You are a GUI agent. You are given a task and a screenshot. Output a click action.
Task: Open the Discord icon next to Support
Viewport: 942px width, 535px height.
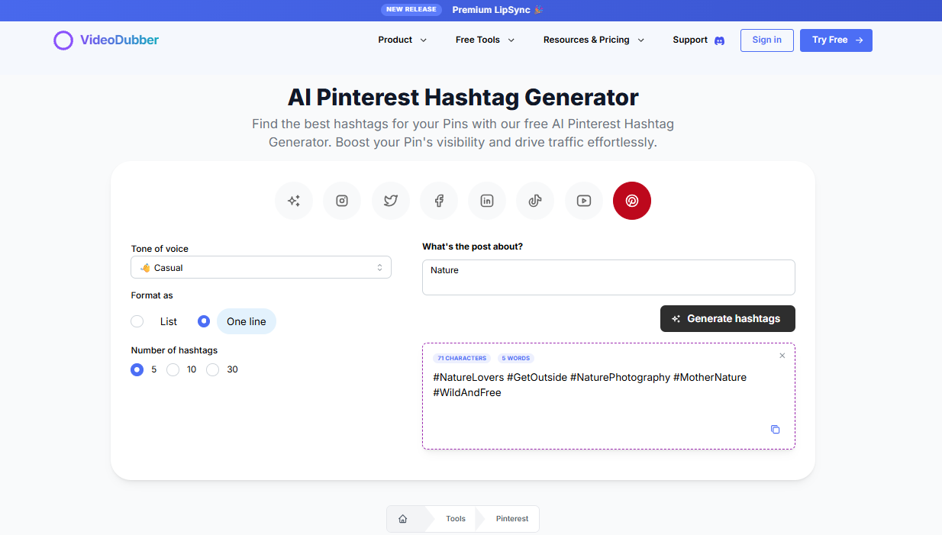[719, 40]
